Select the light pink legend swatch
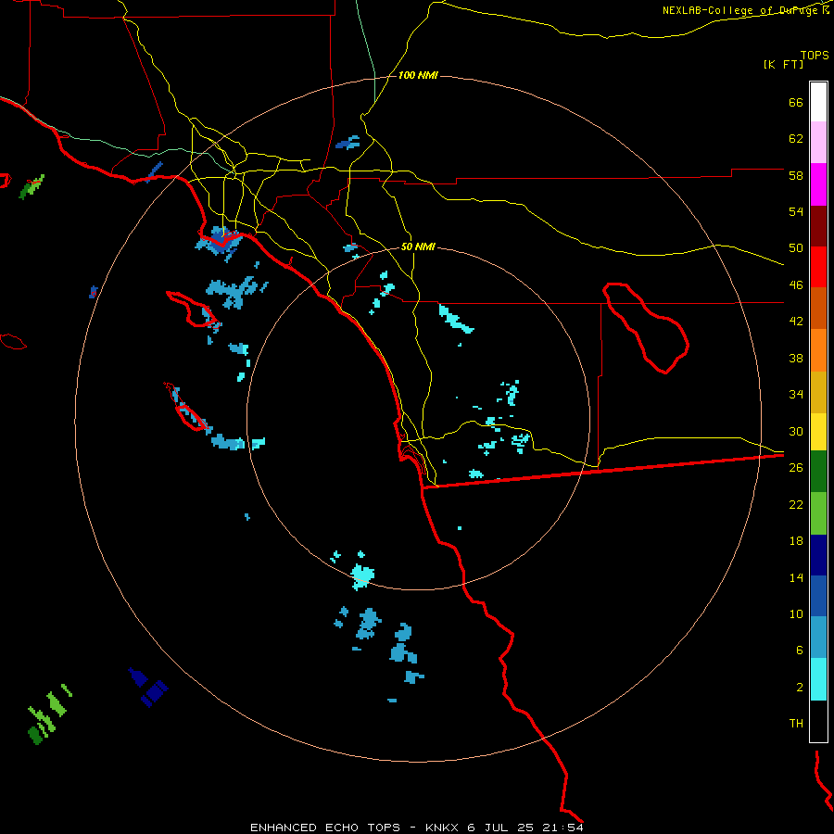Image resolution: width=834 pixels, height=834 pixels. point(818,143)
